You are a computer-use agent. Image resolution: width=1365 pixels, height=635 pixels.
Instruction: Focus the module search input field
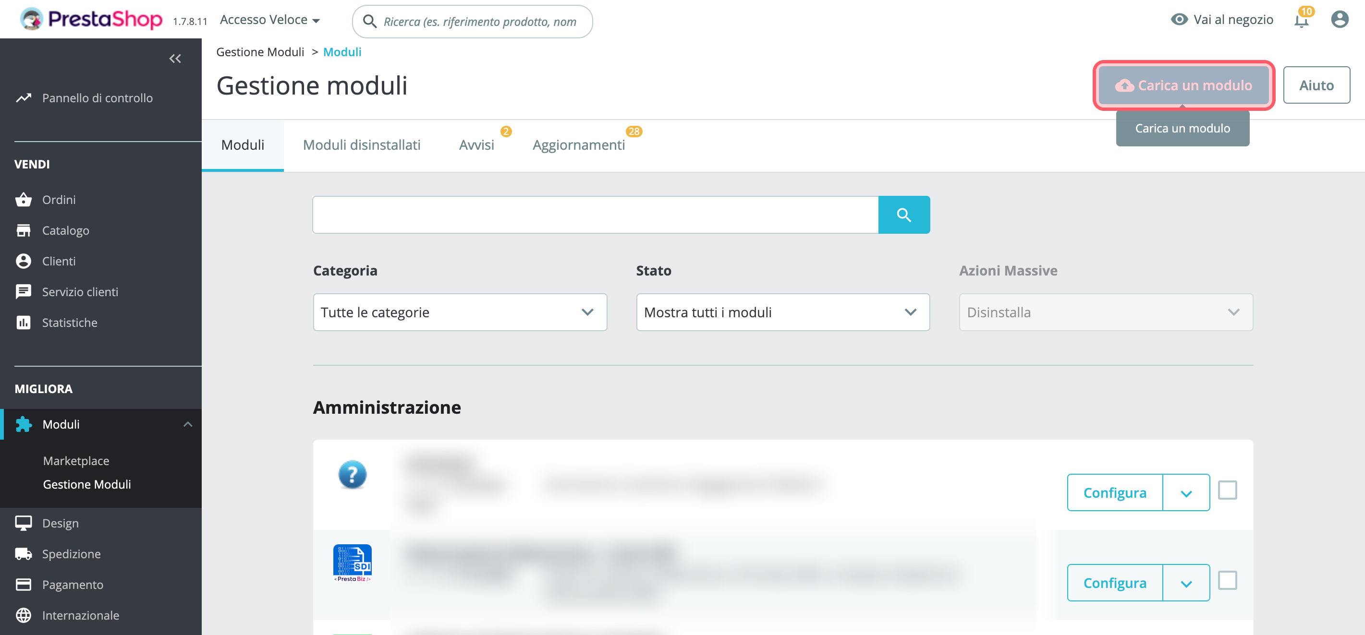(x=596, y=215)
